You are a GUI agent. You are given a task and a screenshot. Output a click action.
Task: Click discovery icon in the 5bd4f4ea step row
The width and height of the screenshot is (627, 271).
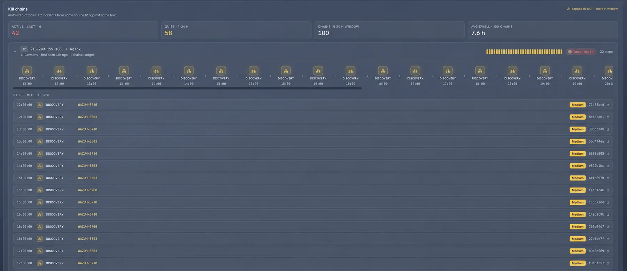pos(40,141)
